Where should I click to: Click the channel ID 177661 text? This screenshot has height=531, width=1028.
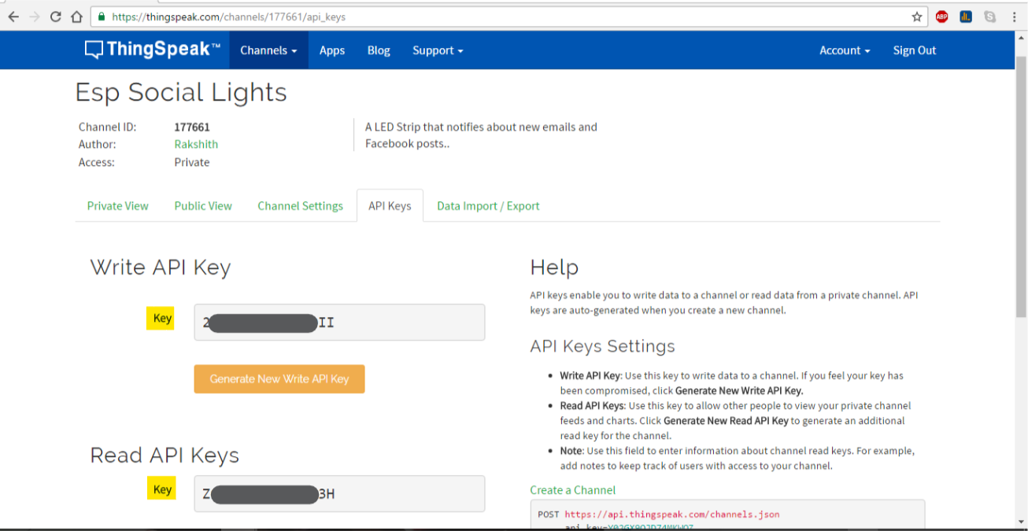click(x=192, y=127)
